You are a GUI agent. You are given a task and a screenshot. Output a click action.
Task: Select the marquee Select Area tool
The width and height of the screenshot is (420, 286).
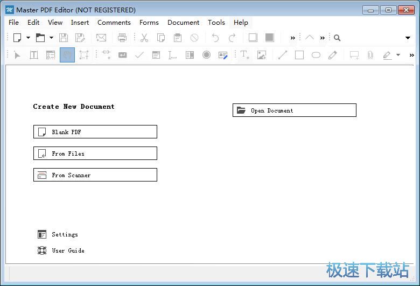pyautogui.click(x=84, y=55)
